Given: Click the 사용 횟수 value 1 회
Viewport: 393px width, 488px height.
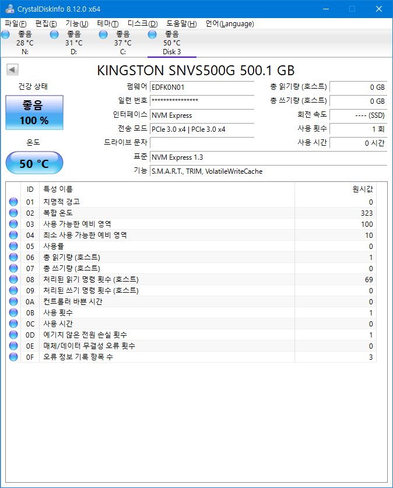Looking at the screenshot, I should 358,129.
